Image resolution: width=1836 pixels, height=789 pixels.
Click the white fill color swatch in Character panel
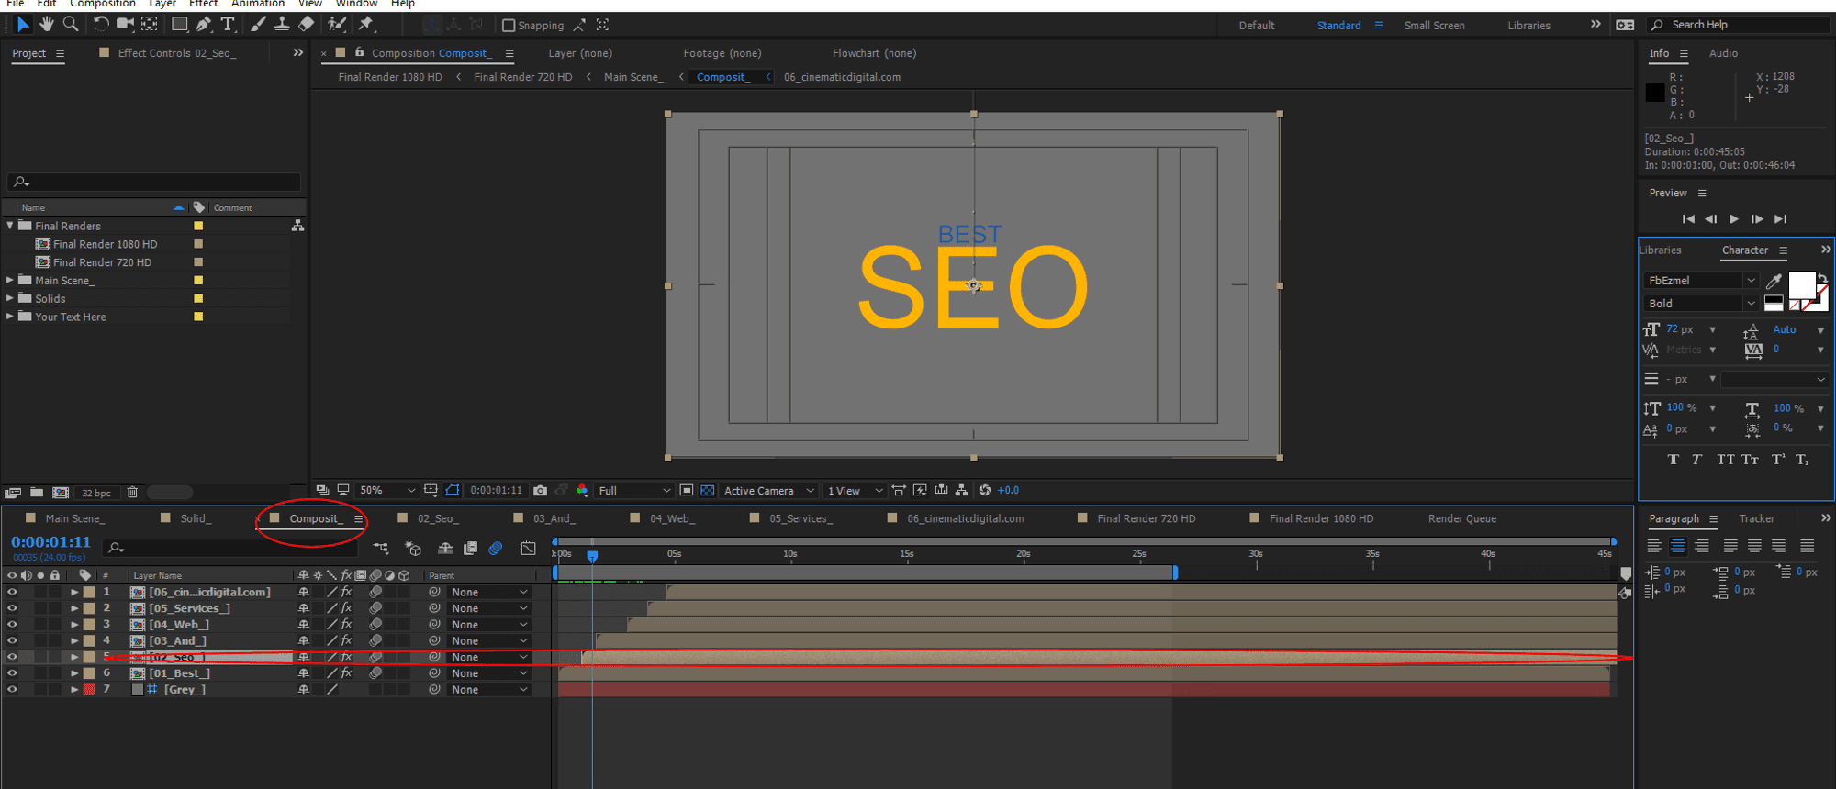coord(1801,285)
